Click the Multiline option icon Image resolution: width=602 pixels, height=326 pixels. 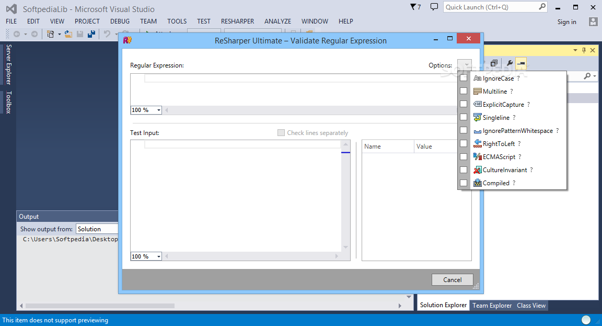click(477, 91)
